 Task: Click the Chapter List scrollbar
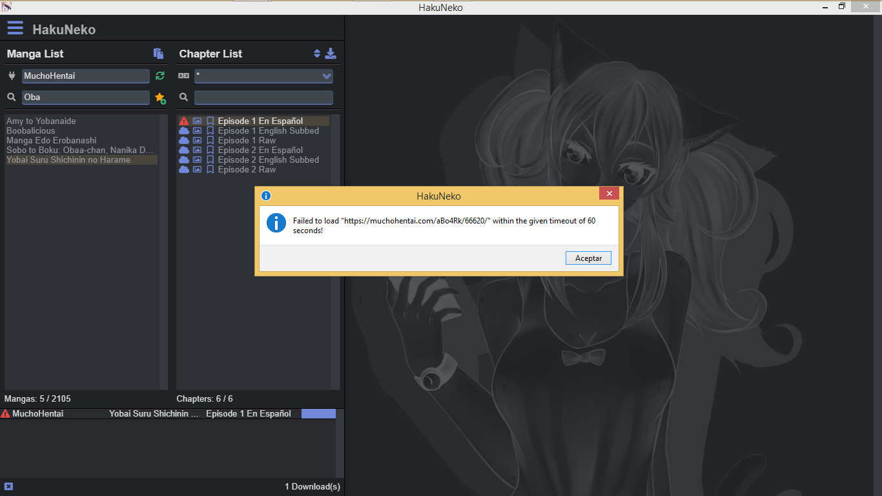coord(336,252)
